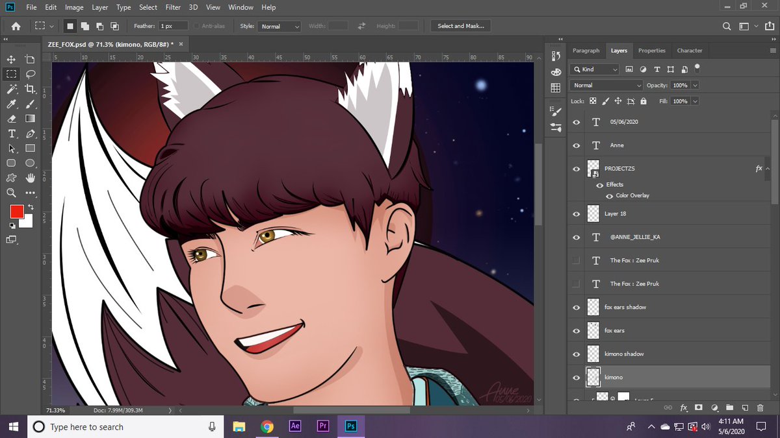Open the Fill slider dropdown arrow
The width and height of the screenshot is (780, 438).
click(695, 101)
